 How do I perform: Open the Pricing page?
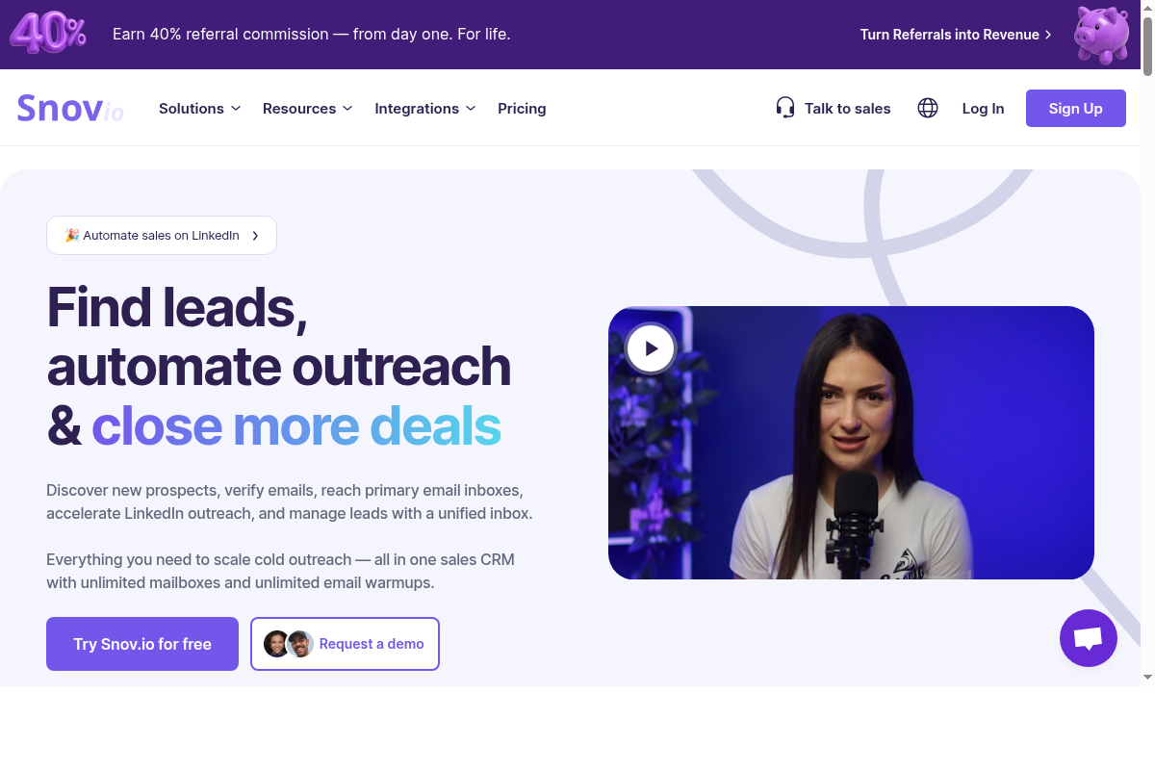tap(522, 109)
